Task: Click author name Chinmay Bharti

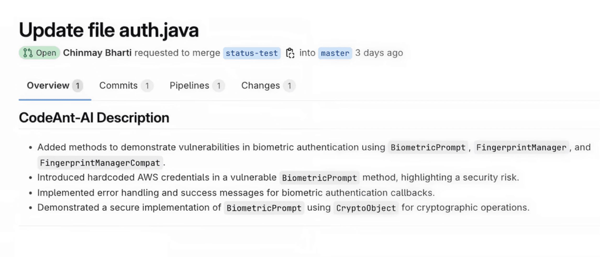Action: tap(97, 53)
